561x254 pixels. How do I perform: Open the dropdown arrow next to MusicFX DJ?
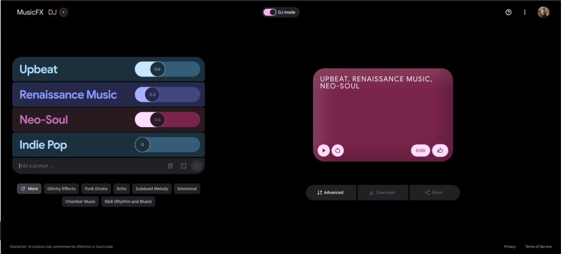[64, 13]
